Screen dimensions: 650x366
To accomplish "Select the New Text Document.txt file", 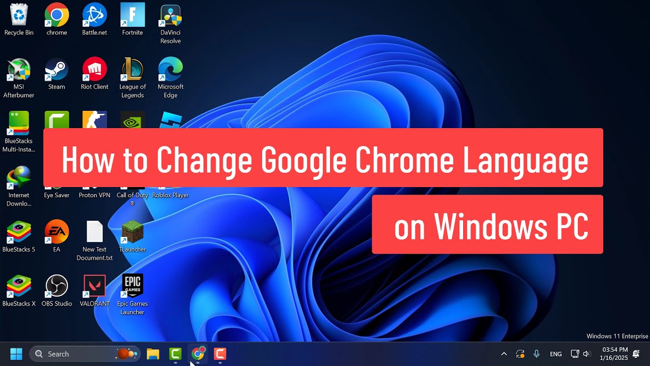I will [x=94, y=241].
